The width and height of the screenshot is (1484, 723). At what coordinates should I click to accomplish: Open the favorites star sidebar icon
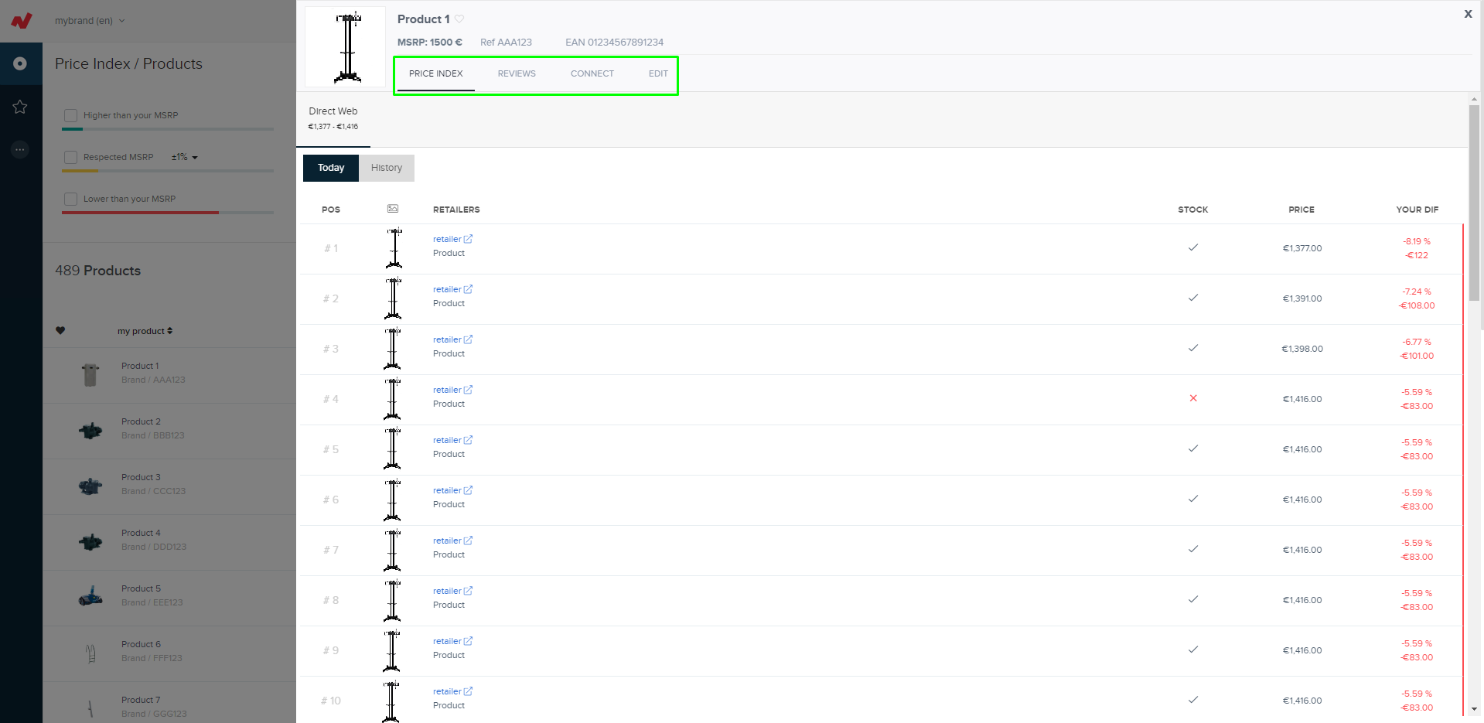click(20, 107)
